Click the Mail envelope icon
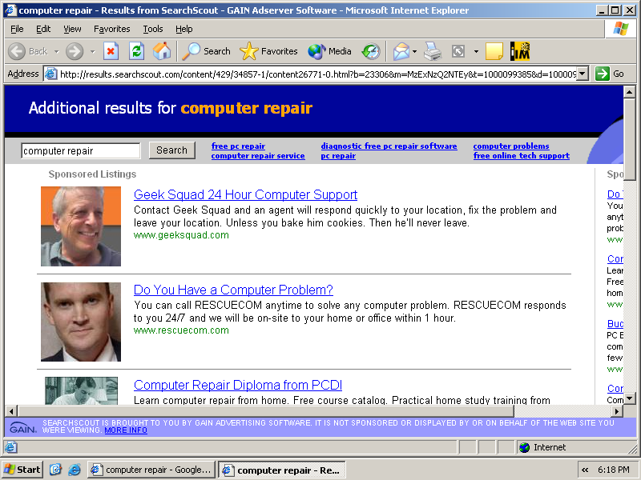 pyautogui.click(x=401, y=51)
